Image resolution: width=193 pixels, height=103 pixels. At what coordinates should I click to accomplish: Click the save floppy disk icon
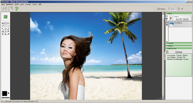click(11, 9)
